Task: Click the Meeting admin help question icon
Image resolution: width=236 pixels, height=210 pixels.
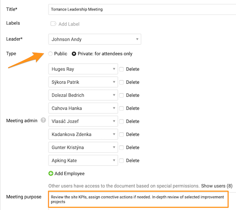Action: [43, 121]
